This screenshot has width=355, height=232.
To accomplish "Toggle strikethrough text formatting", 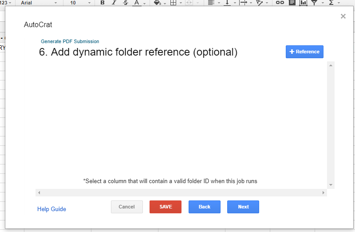I will click(x=125, y=3).
